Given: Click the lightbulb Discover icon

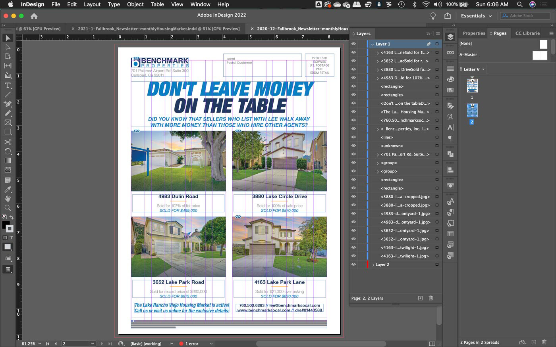Looking at the screenshot, I should coord(433,16).
